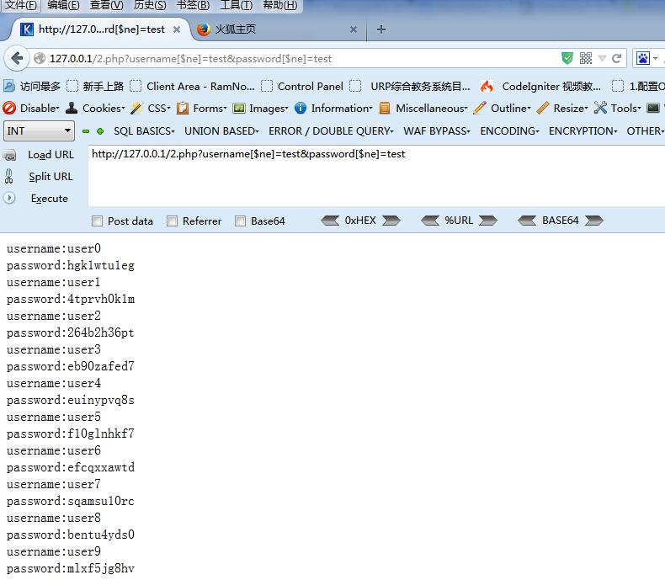Click the Firefox logo on 火狐主页 tab
The height and width of the screenshot is (580, 665).
[x=204, y=29]
